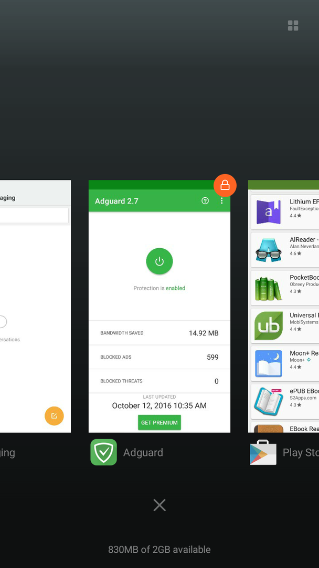The width and height of the screenshot is (319, 568).
Task: Tap the Play Store app icon
Action: click(x=263, y=452)
